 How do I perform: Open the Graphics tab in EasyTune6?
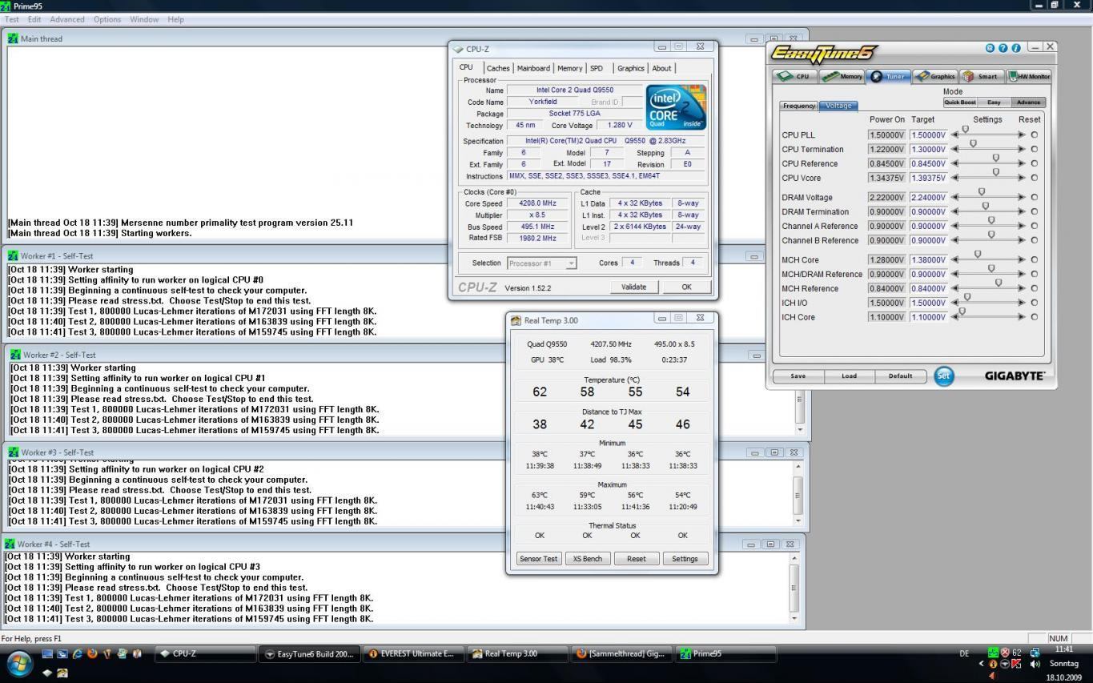click(936, 76)
